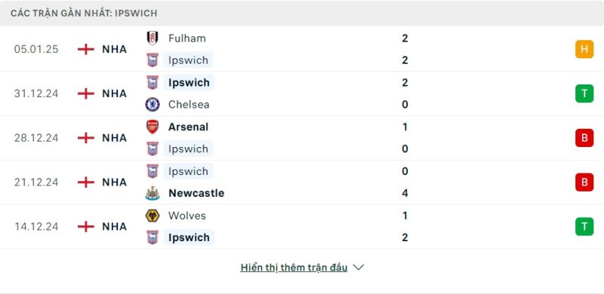Screen dimensions: 604x294
Task: Click the Arsenal club crest icon
Action: click(153, 127)
